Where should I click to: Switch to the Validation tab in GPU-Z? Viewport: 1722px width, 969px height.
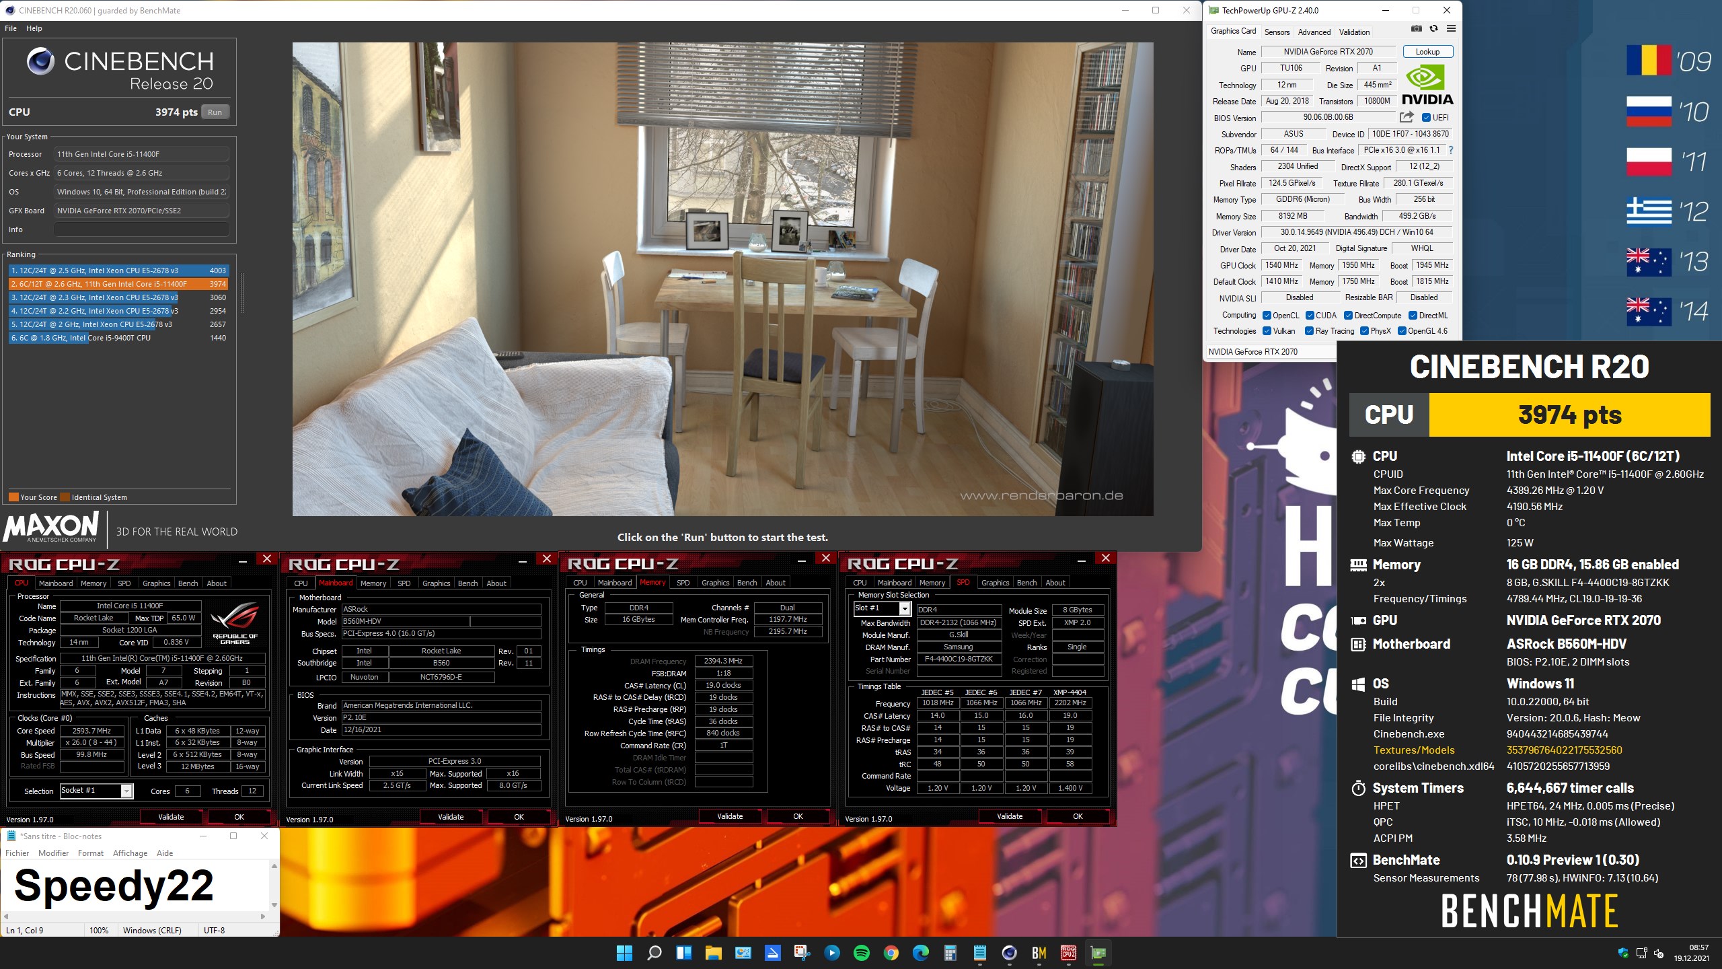[1354, 32]
